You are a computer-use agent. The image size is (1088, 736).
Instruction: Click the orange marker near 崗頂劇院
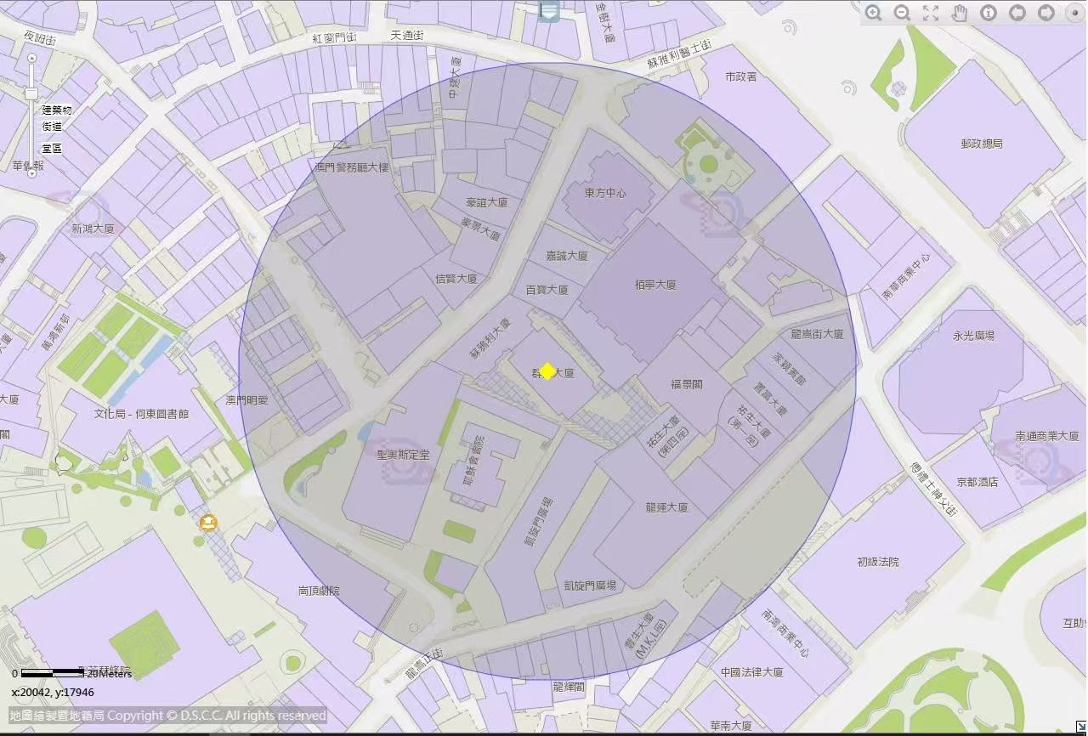pyautogui.click(x=208, y=523)
